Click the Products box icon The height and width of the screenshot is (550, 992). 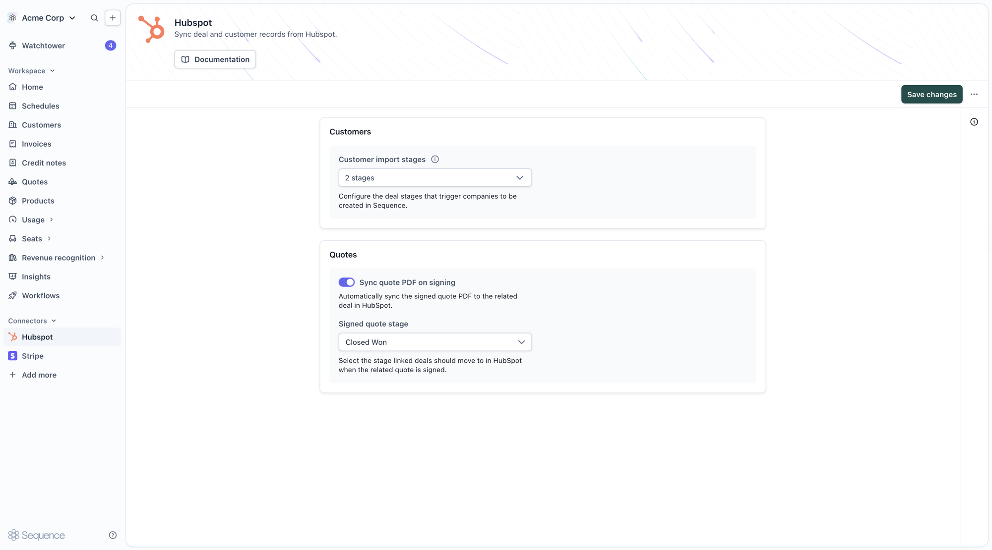13,201
